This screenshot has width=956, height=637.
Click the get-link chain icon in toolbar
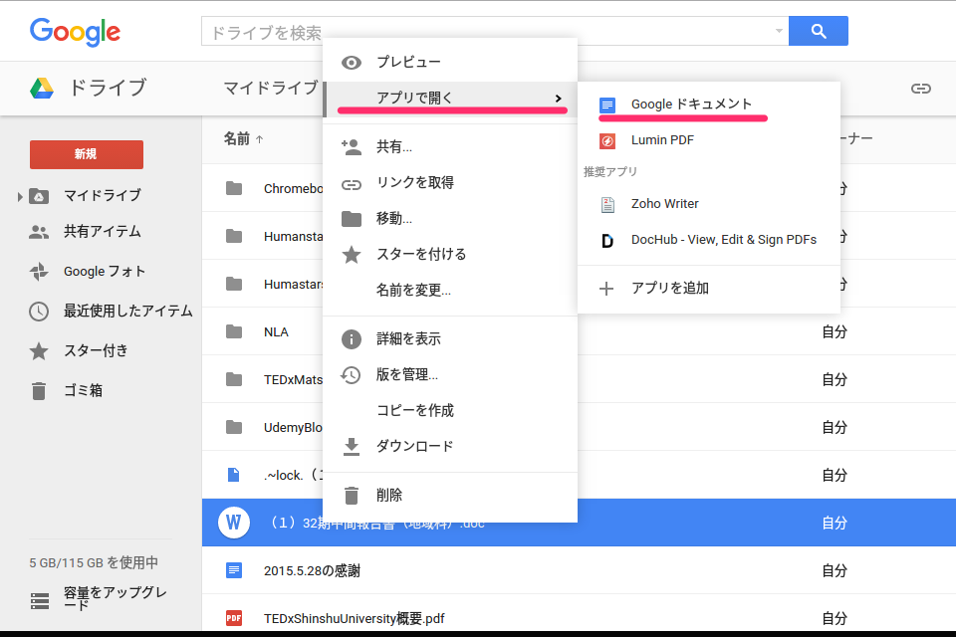click(x=920, y=89)
